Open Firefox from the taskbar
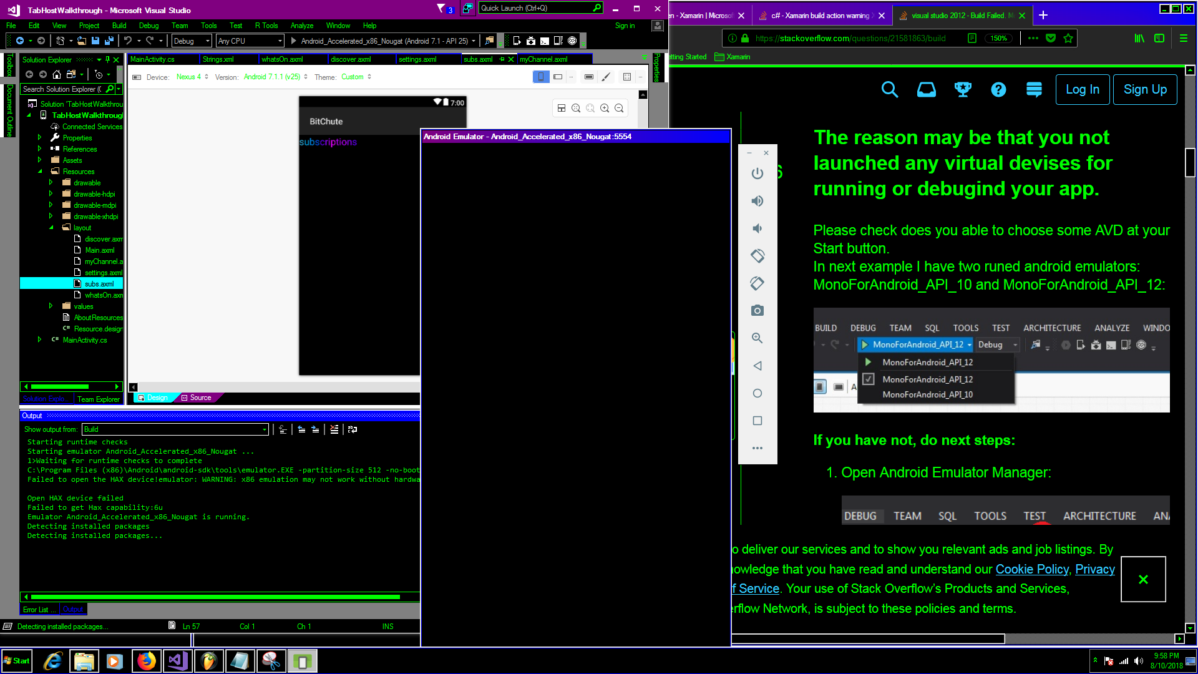 click(x=147, y=661)
